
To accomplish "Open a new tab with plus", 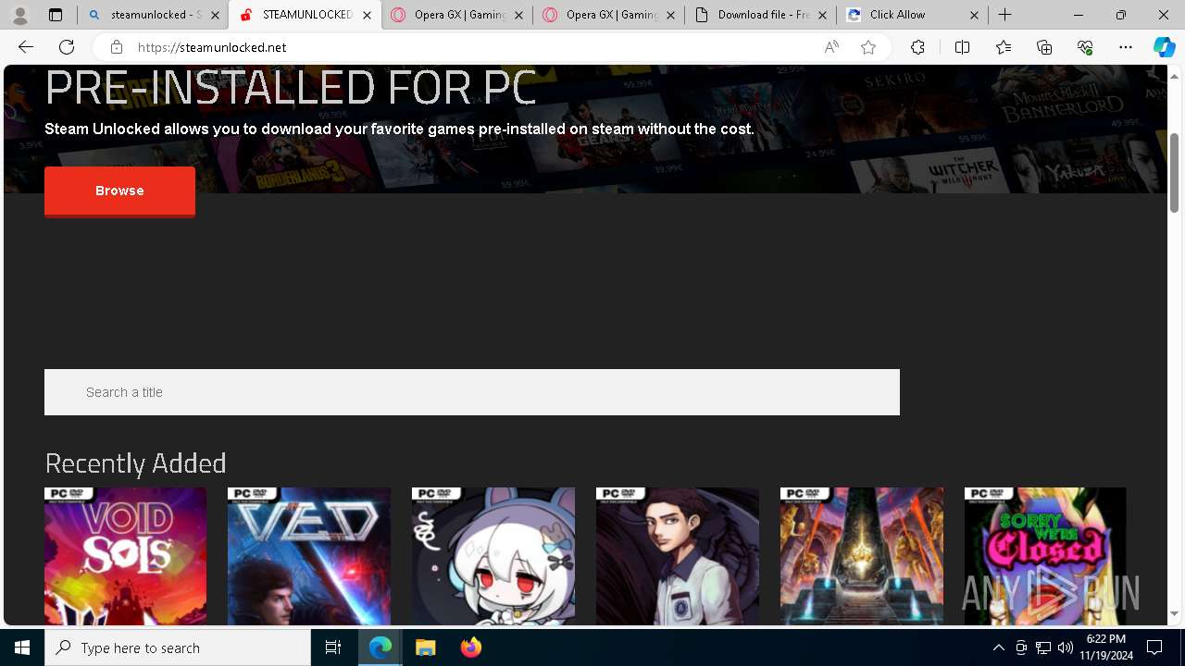I will (1004, 15).
